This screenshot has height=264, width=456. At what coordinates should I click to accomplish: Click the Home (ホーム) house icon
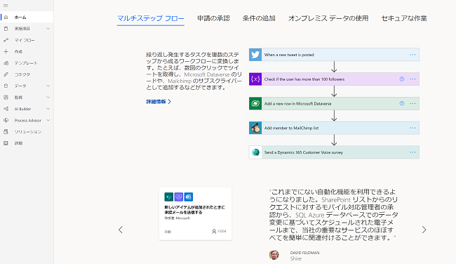(x=6, y=17)
